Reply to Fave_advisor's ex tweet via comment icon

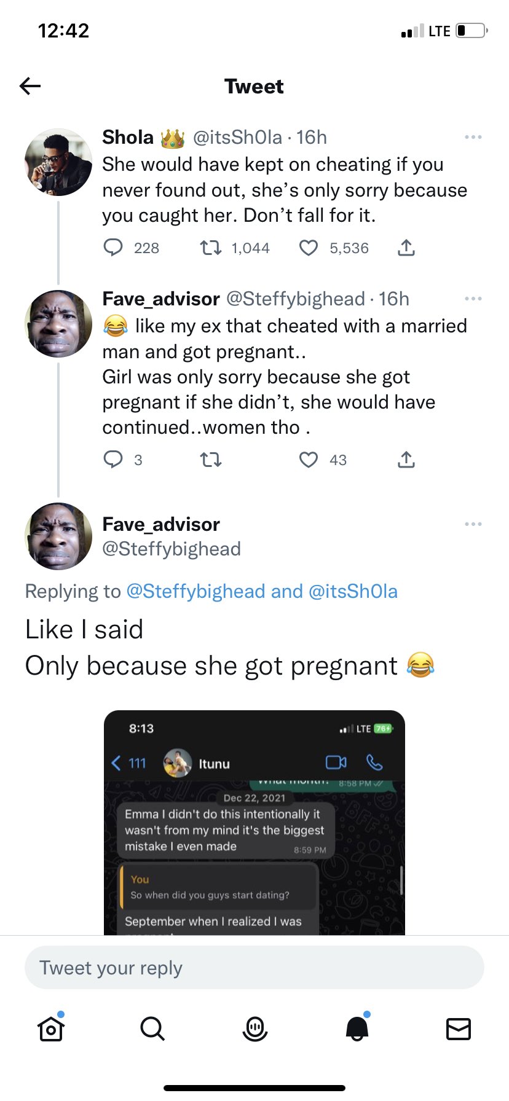pyautogui.click(x=113, y=460)
